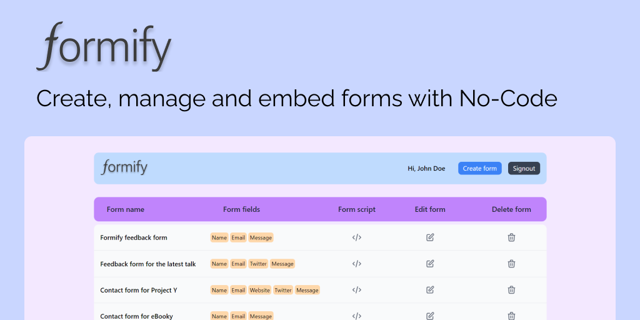This screenshot has width=640, height=320.
Task: Delete feedback form for the latest talk
Action: pyautogui.click(x=511, y=264)
